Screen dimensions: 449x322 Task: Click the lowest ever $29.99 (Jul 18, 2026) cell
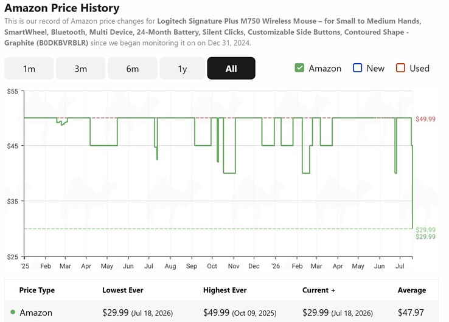tap(137, 312)
